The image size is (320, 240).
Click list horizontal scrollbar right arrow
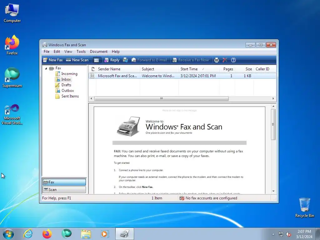tap(273, 98)
